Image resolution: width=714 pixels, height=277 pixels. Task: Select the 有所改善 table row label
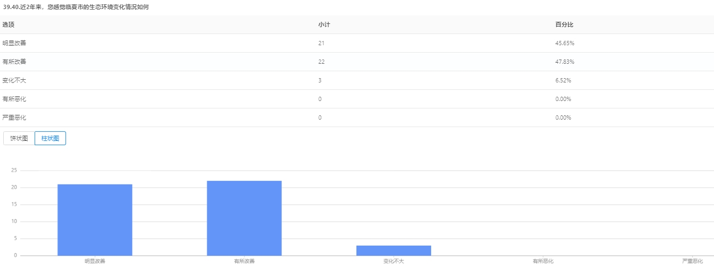tap(14, 62)
